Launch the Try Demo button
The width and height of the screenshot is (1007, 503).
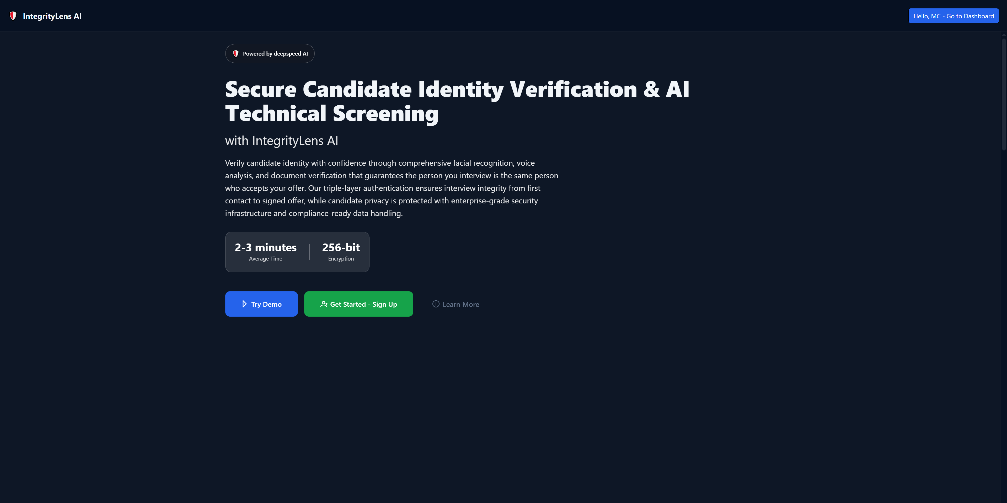pos(261,304)
